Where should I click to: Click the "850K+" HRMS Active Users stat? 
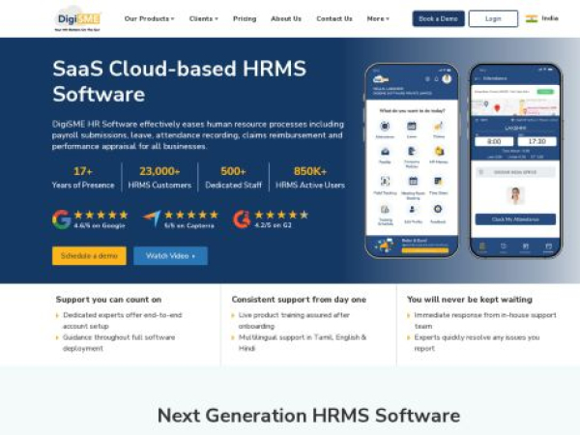[310, 178]
